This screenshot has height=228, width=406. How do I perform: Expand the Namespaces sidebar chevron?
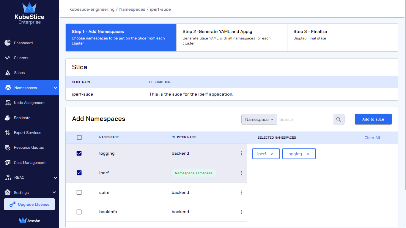pyautogui.click(x=55, y=88)
